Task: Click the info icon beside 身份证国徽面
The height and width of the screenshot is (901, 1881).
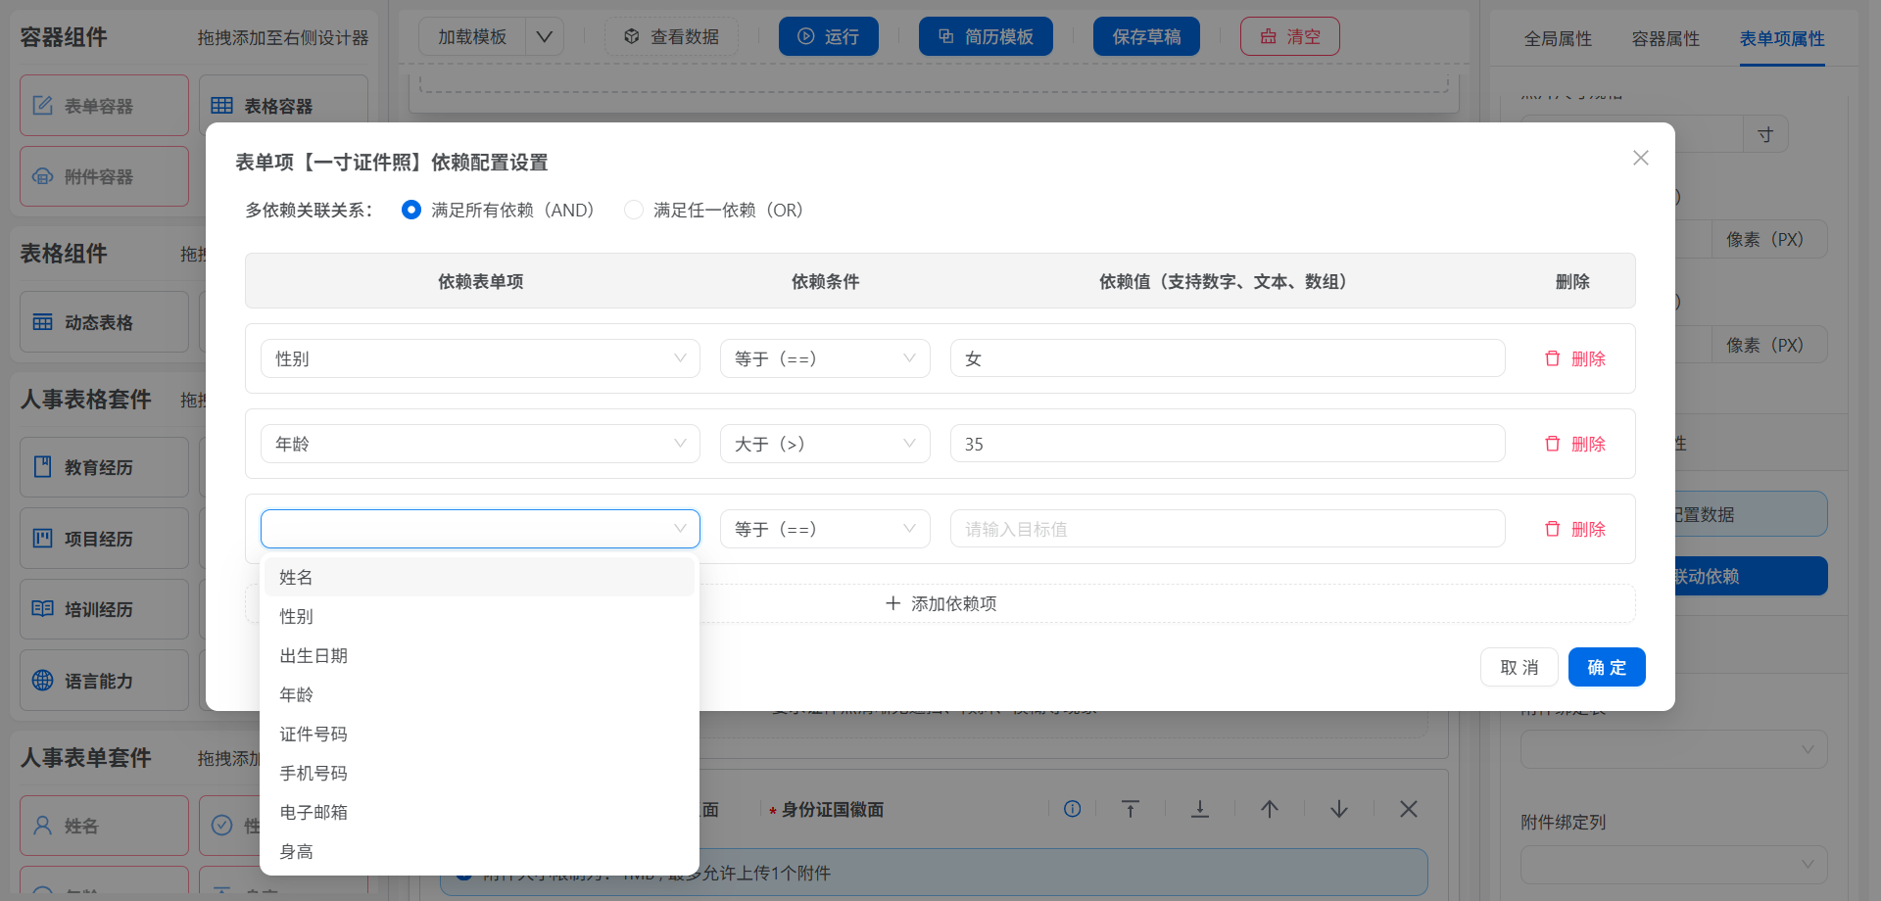Action: pyautogui.click(x=1072, y=809)
